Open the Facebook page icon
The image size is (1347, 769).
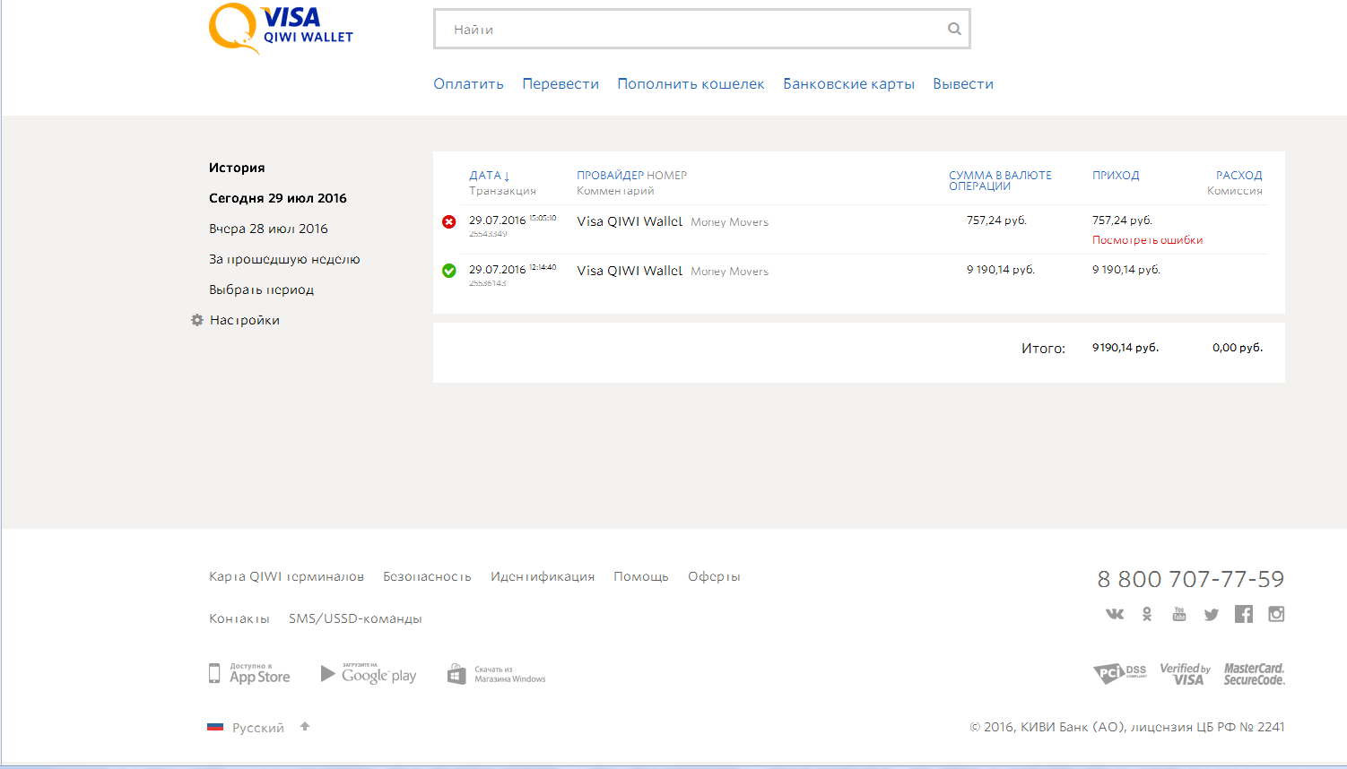[x=1243, y=614]
